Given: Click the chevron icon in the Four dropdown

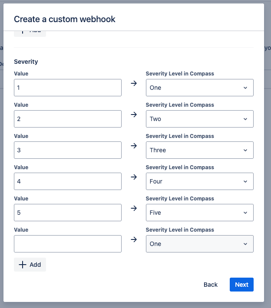Looking at the screenshot, I should (x=245, y=181).
